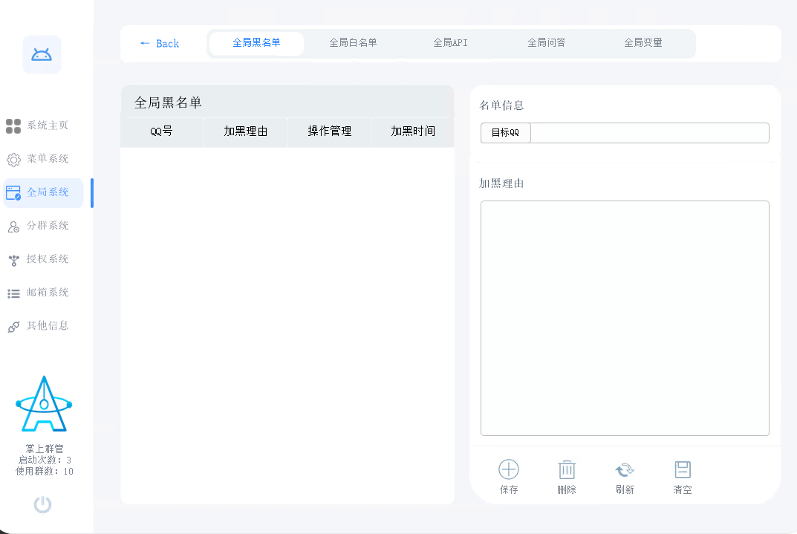Click the app logo at the top left
This screenshot has width=797, height=534.
[42, 54]
